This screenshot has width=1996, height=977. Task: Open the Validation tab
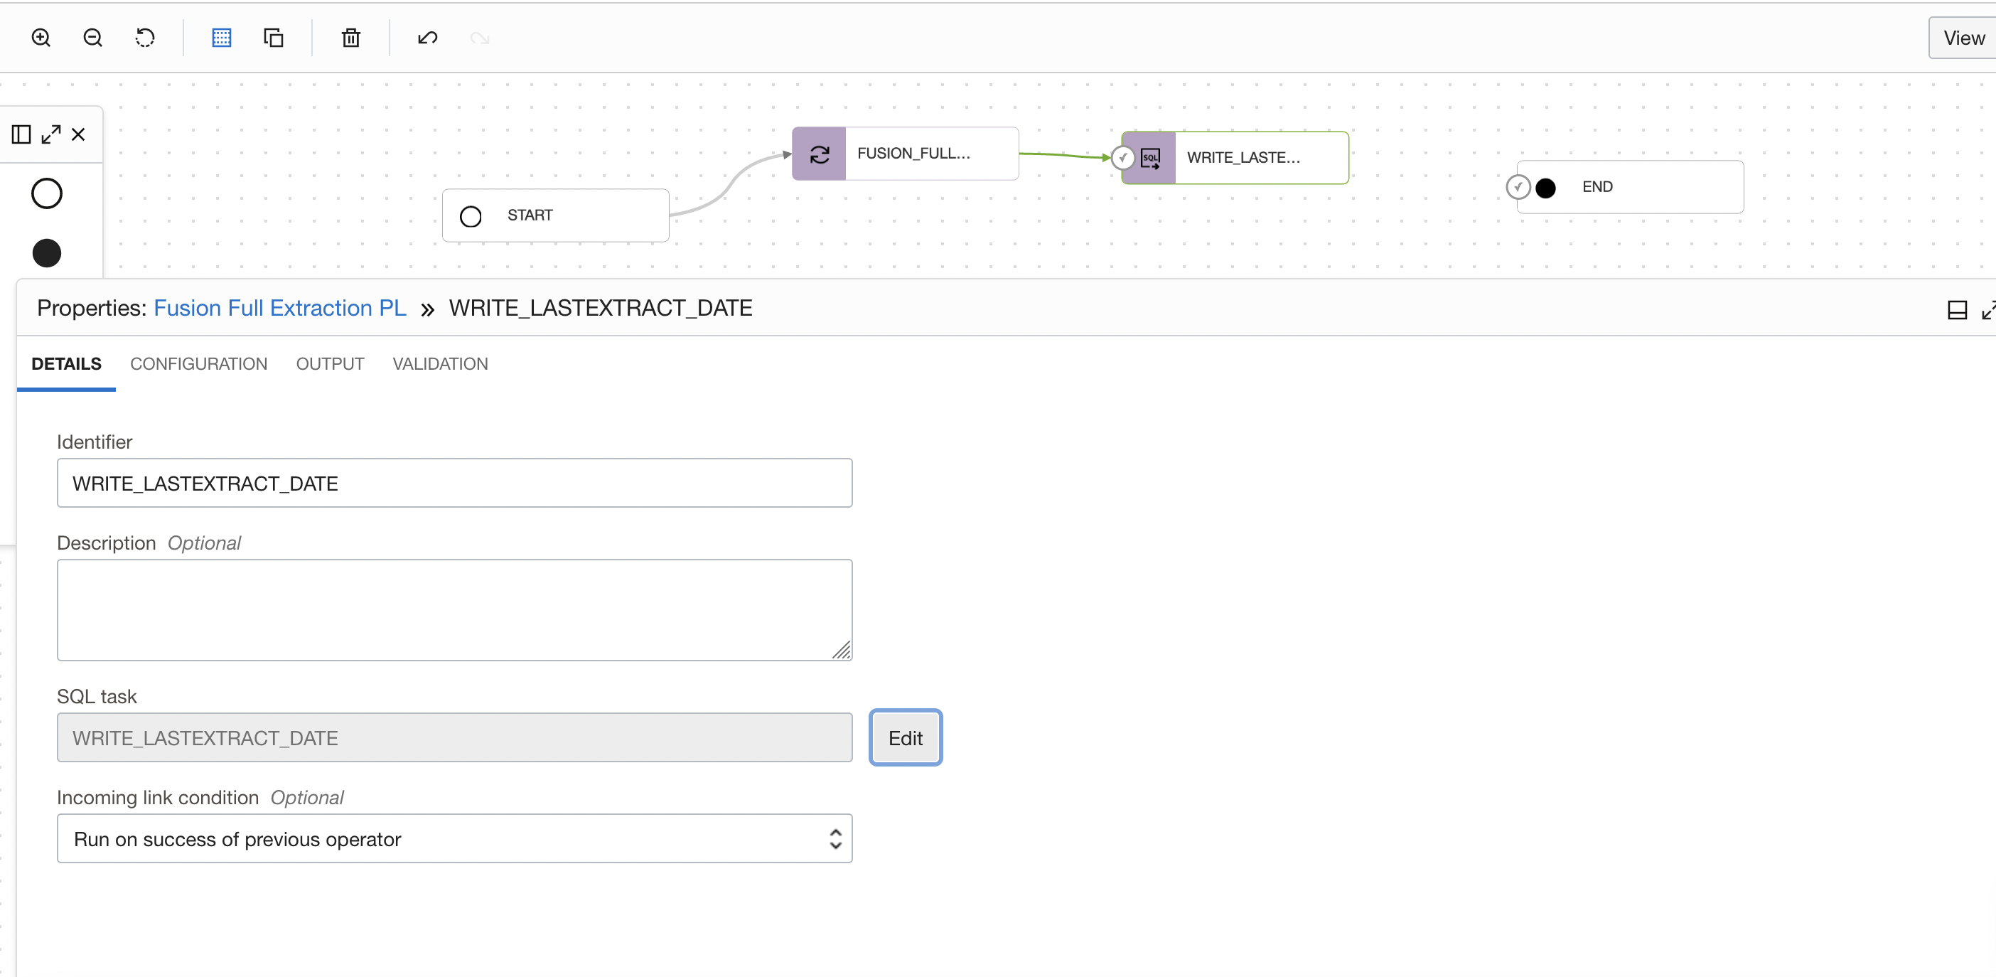[440, 363]
